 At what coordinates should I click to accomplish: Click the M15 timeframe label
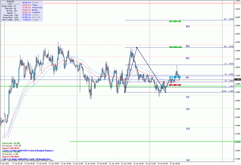pos(10,4)
